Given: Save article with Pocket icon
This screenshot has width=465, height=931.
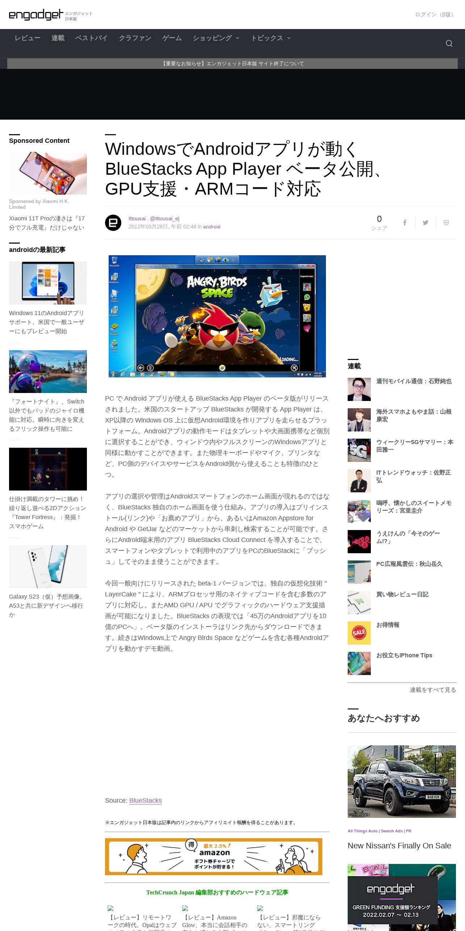Looking at the screenshot, I should 446,223.
